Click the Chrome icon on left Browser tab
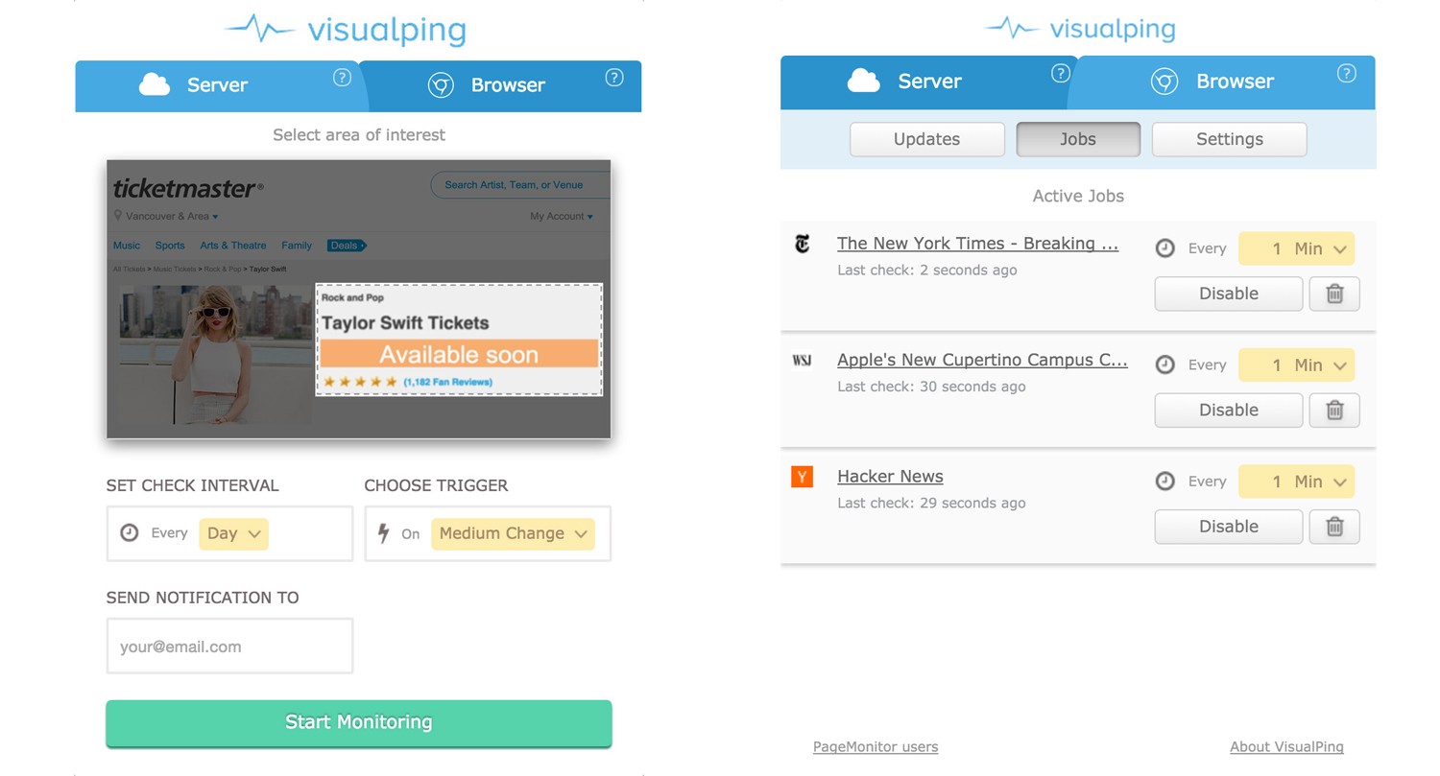The image size is (1440, 776). click(x=441, y=85)
